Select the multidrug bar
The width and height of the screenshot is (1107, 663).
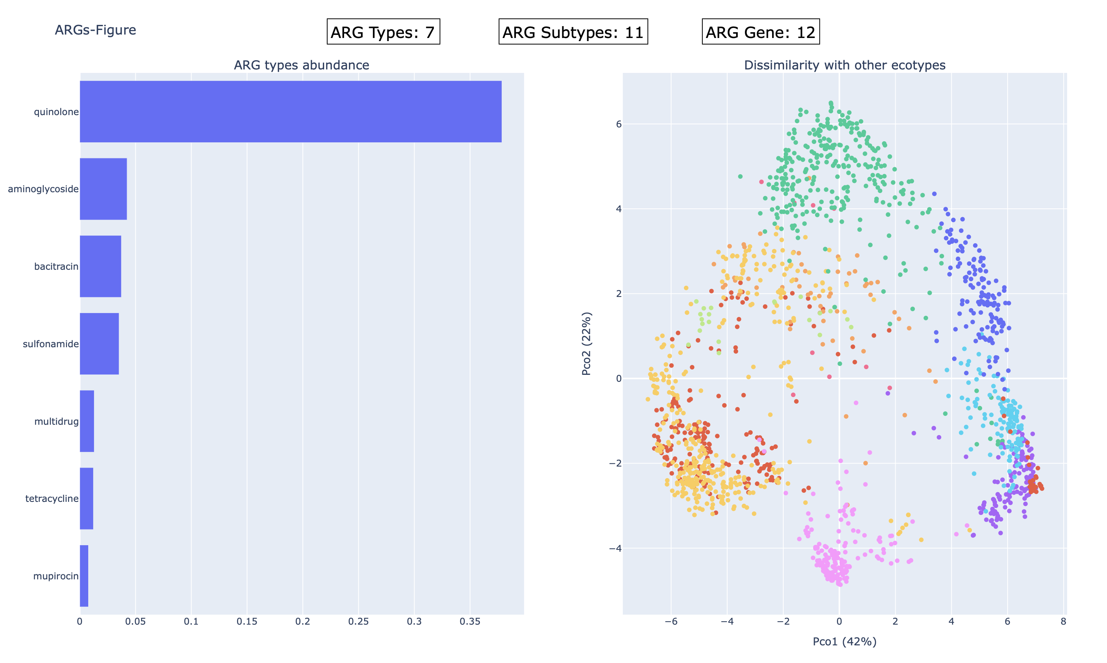(87, 421)
